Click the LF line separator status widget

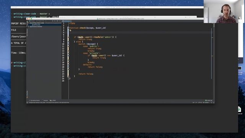click(x=196, y=102)
